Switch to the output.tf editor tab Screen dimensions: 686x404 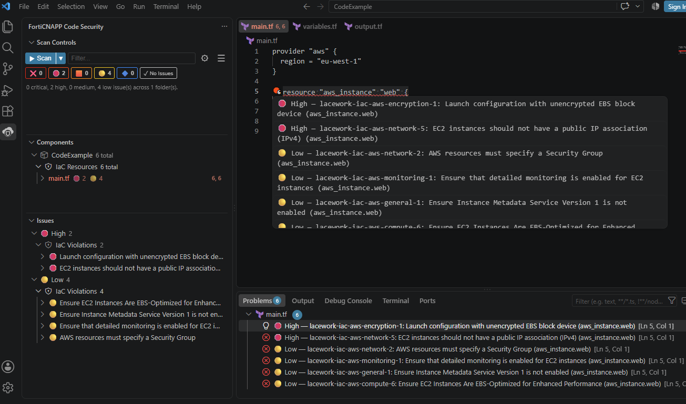(363, 26)
